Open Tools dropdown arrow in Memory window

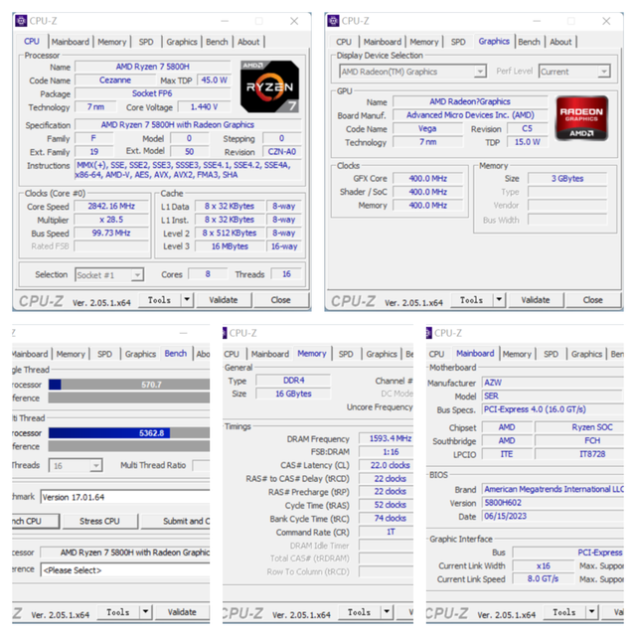click(387, 612)
